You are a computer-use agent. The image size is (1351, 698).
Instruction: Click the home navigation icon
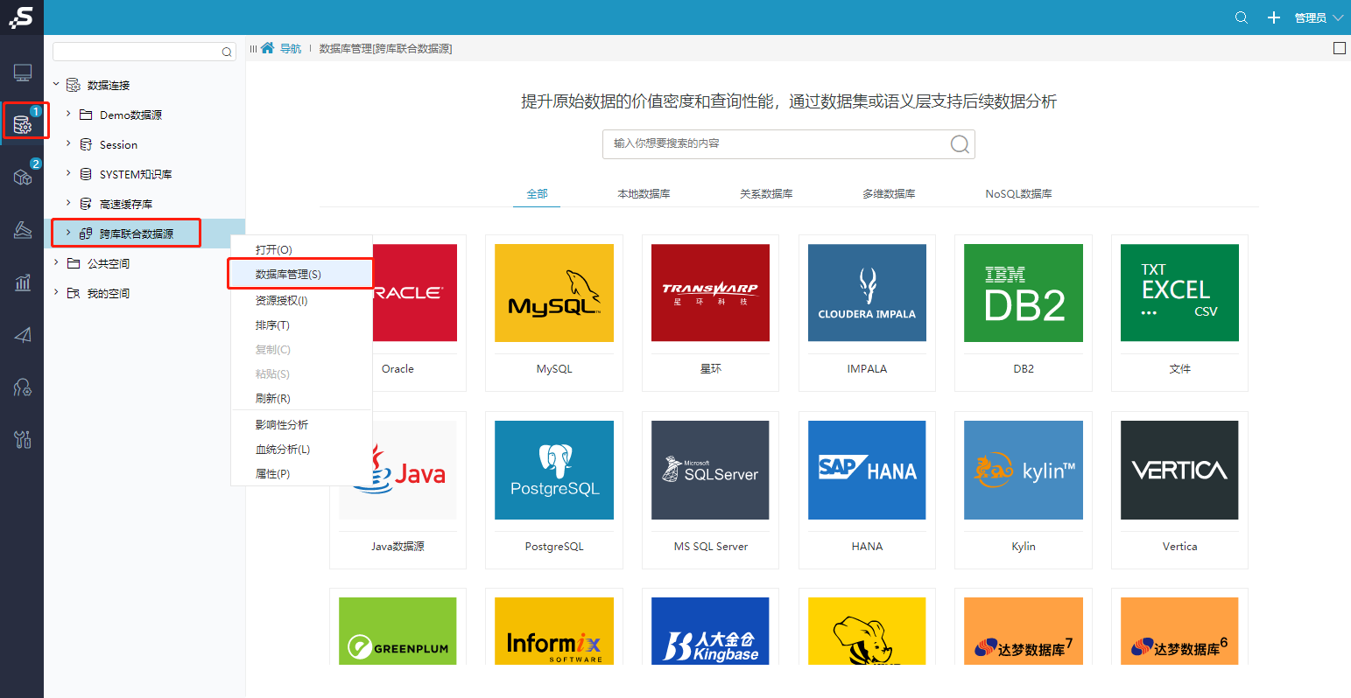click(268, 48)
